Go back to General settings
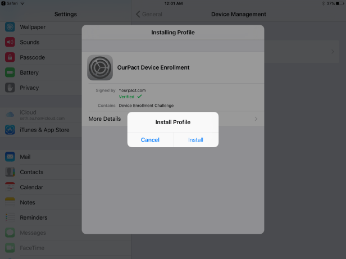The height and width of the screenshot is (259, 346). (149, 14)
